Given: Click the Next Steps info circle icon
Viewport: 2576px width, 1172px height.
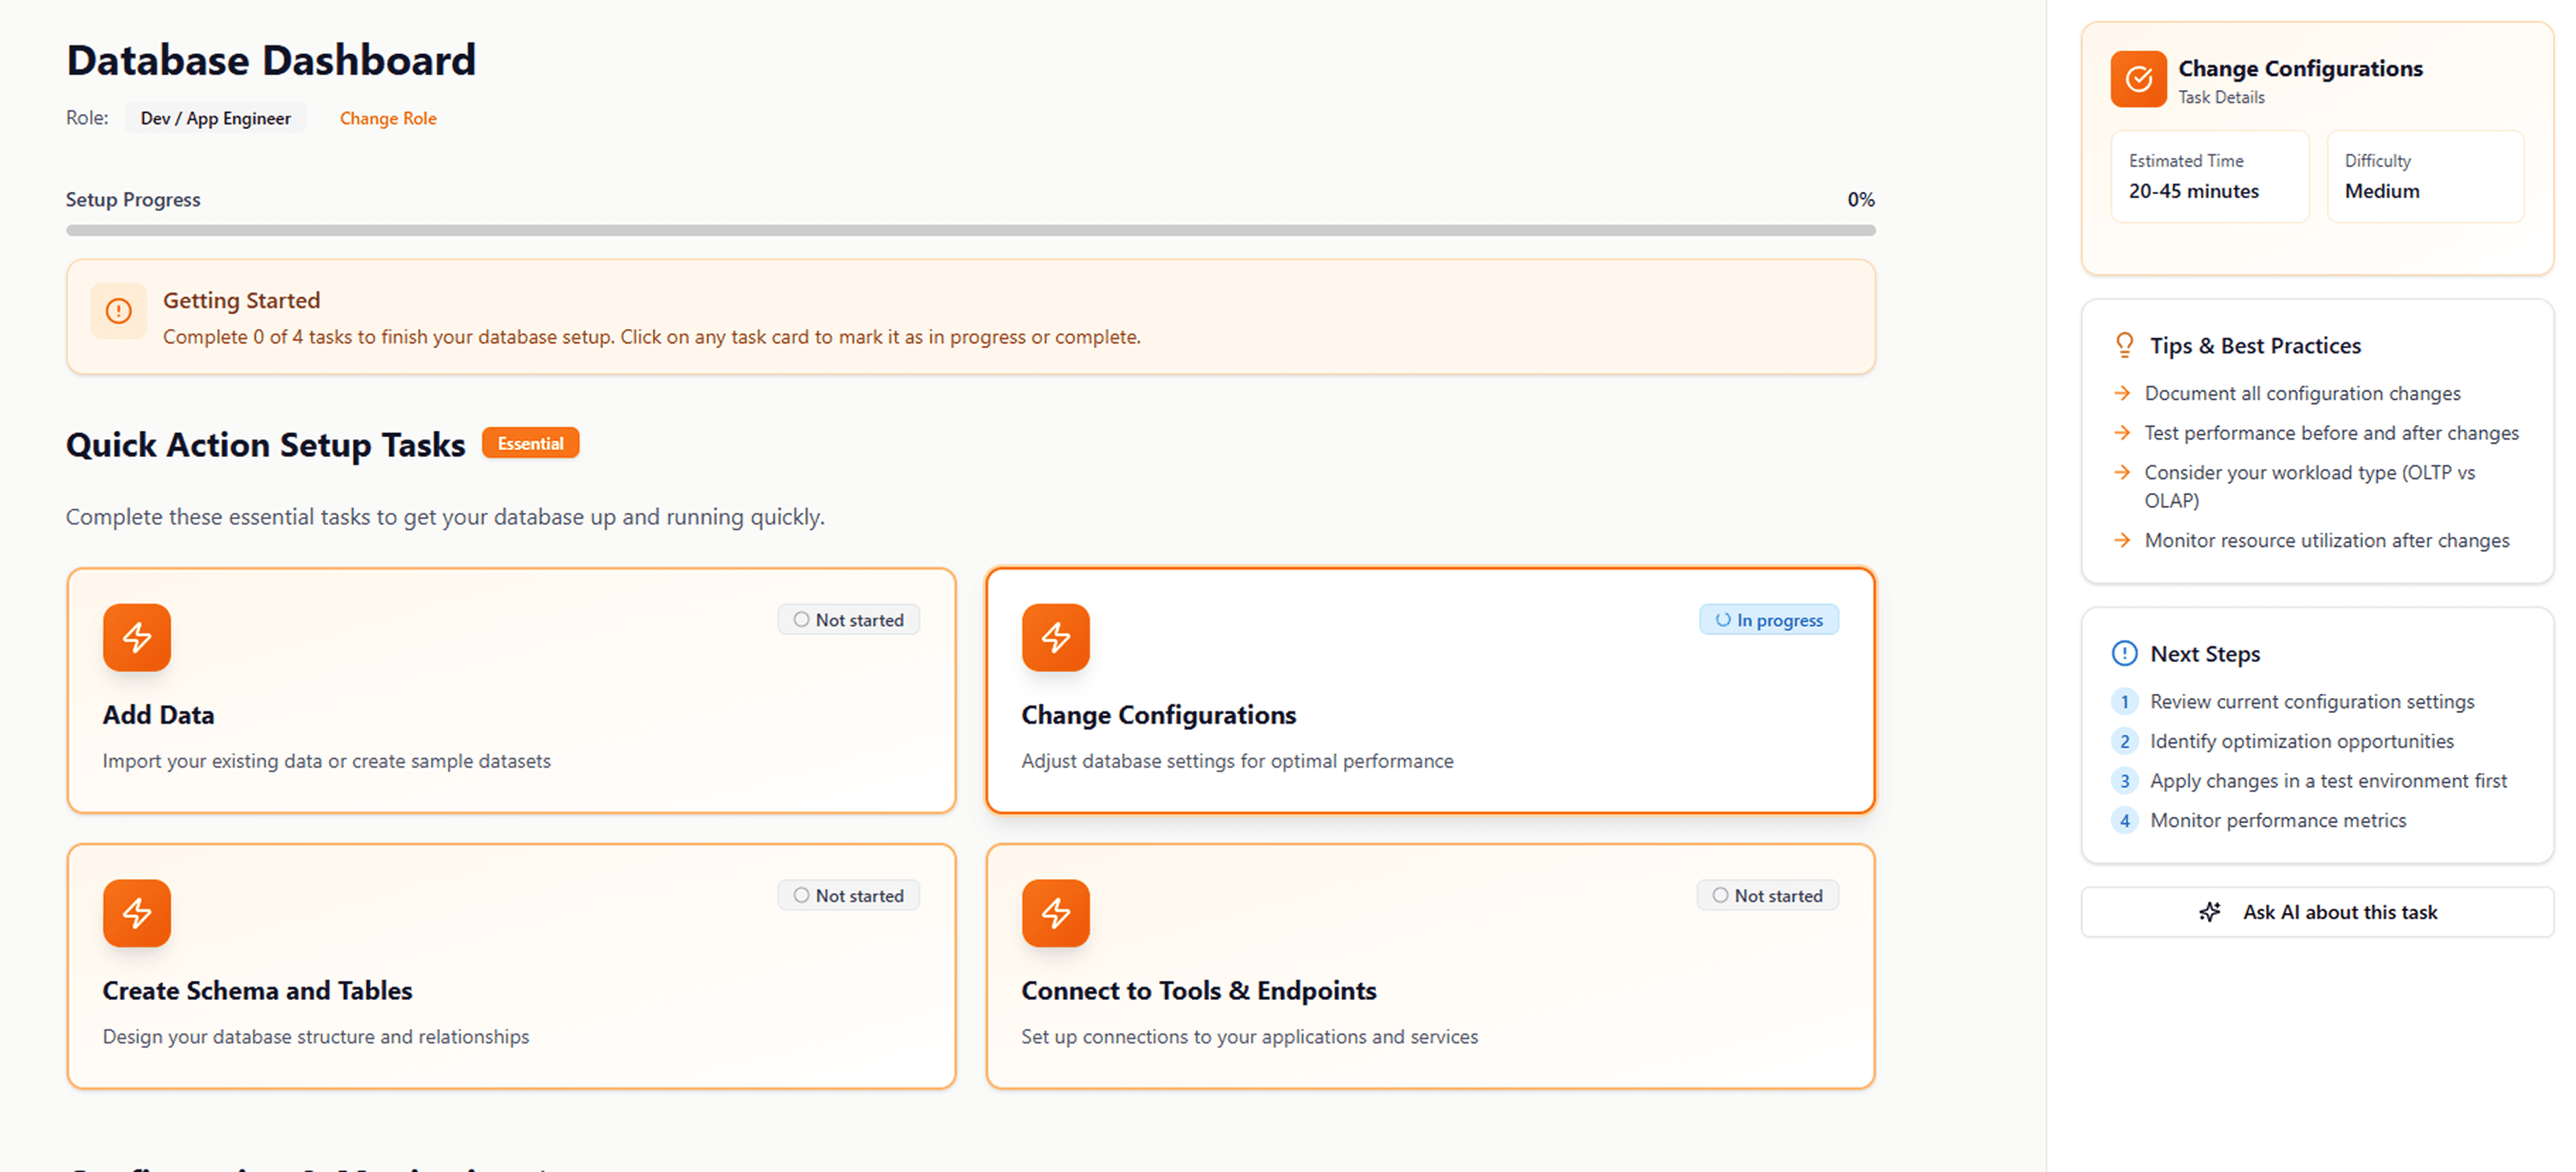Looking at the screenshot, I should 2124,653.
